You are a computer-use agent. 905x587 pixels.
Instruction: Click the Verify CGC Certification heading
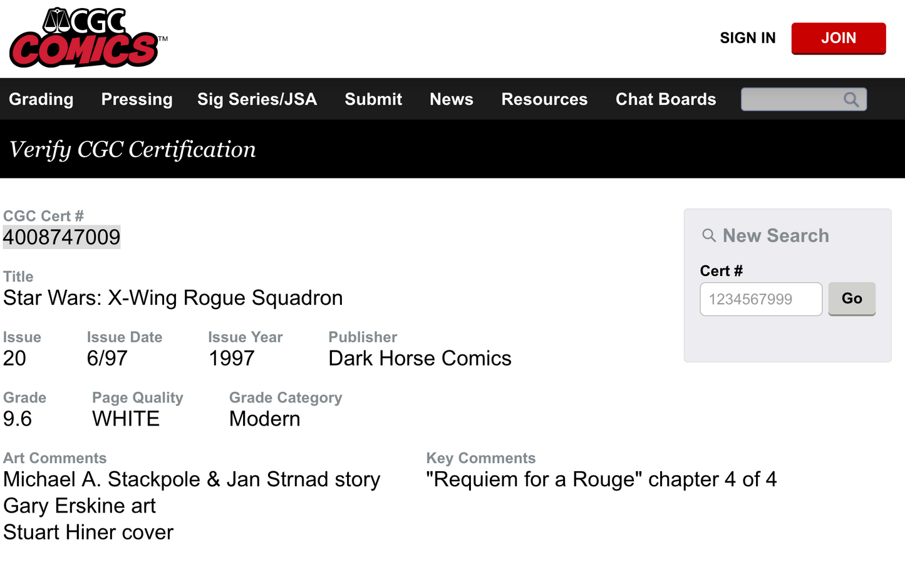point(133,150)
